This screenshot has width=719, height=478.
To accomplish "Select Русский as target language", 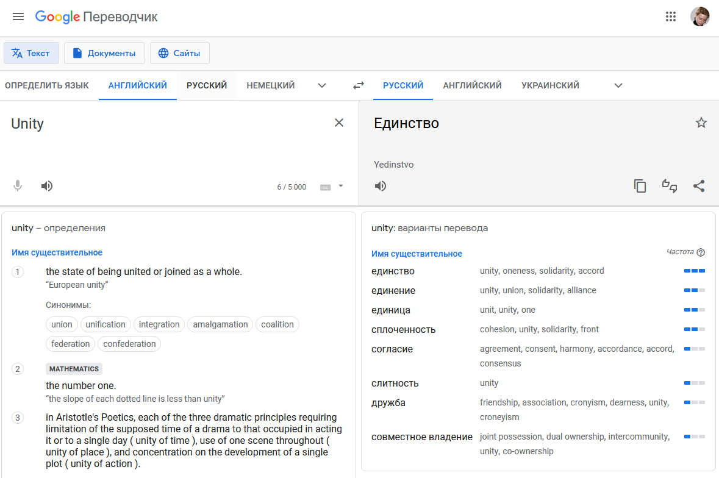I will click(x=403, y=85).
